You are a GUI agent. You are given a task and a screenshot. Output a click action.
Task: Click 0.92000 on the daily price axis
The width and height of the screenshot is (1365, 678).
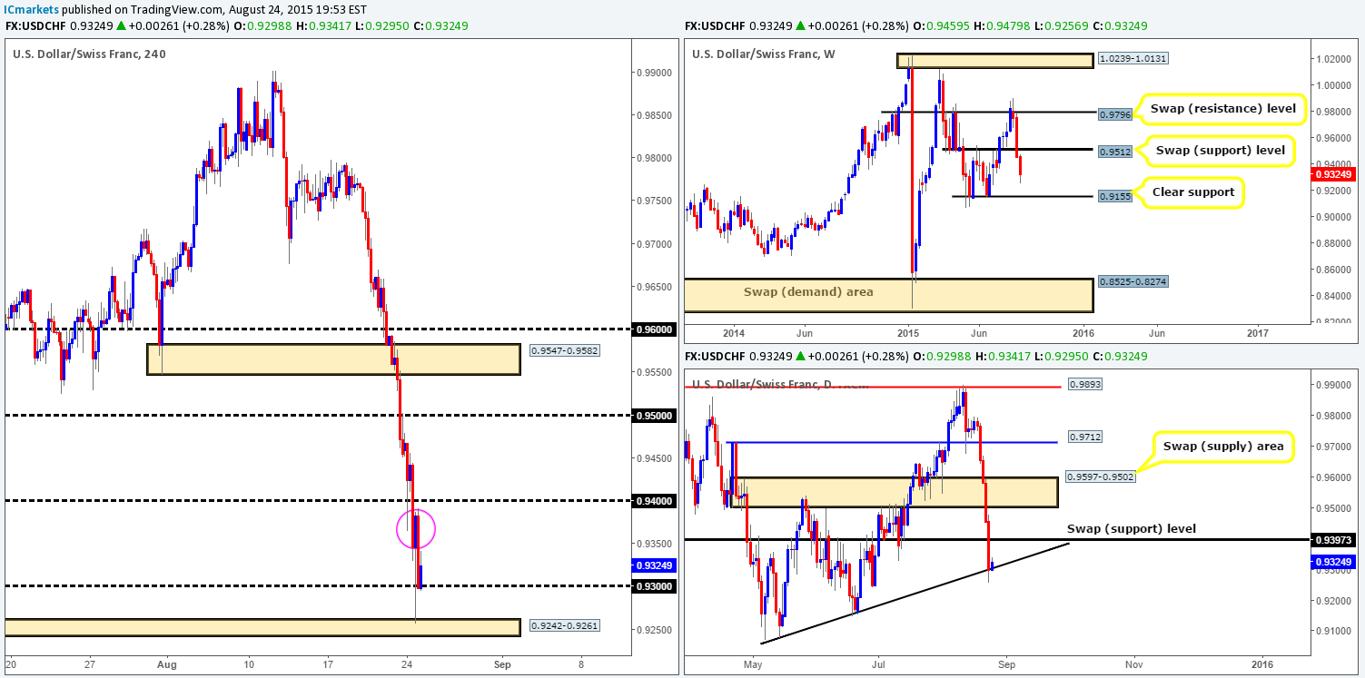click(1332, 601)
